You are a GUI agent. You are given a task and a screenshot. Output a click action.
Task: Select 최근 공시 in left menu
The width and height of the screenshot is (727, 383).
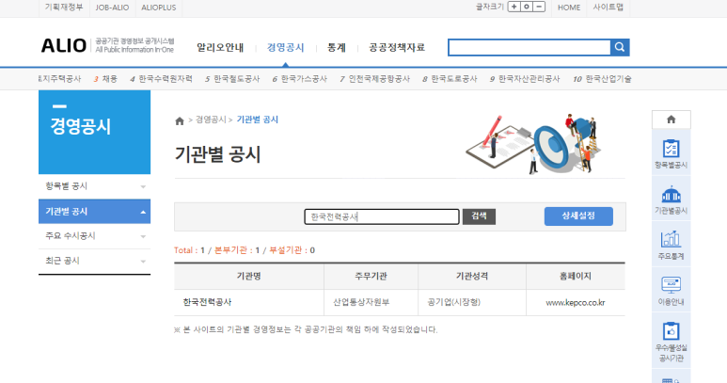(95, 261)
